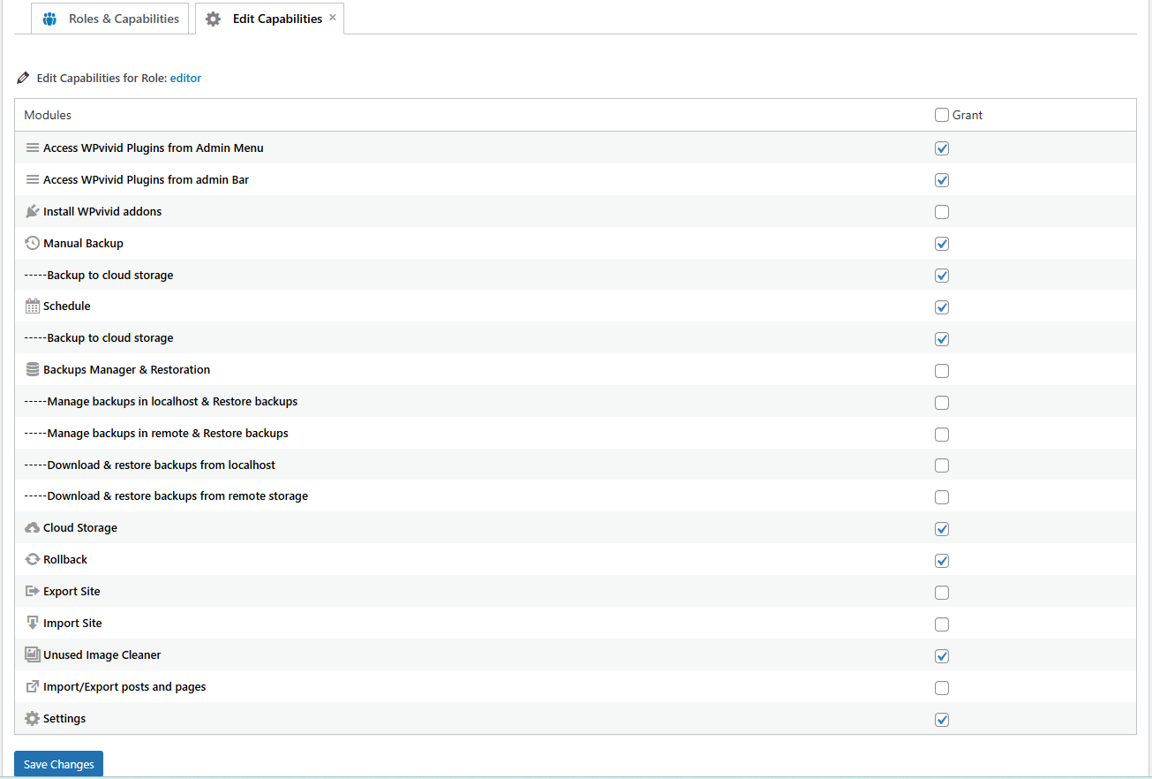Enable the Install WPvivid addons checkbox
1152x779 pixels.
tap(942, 212)
